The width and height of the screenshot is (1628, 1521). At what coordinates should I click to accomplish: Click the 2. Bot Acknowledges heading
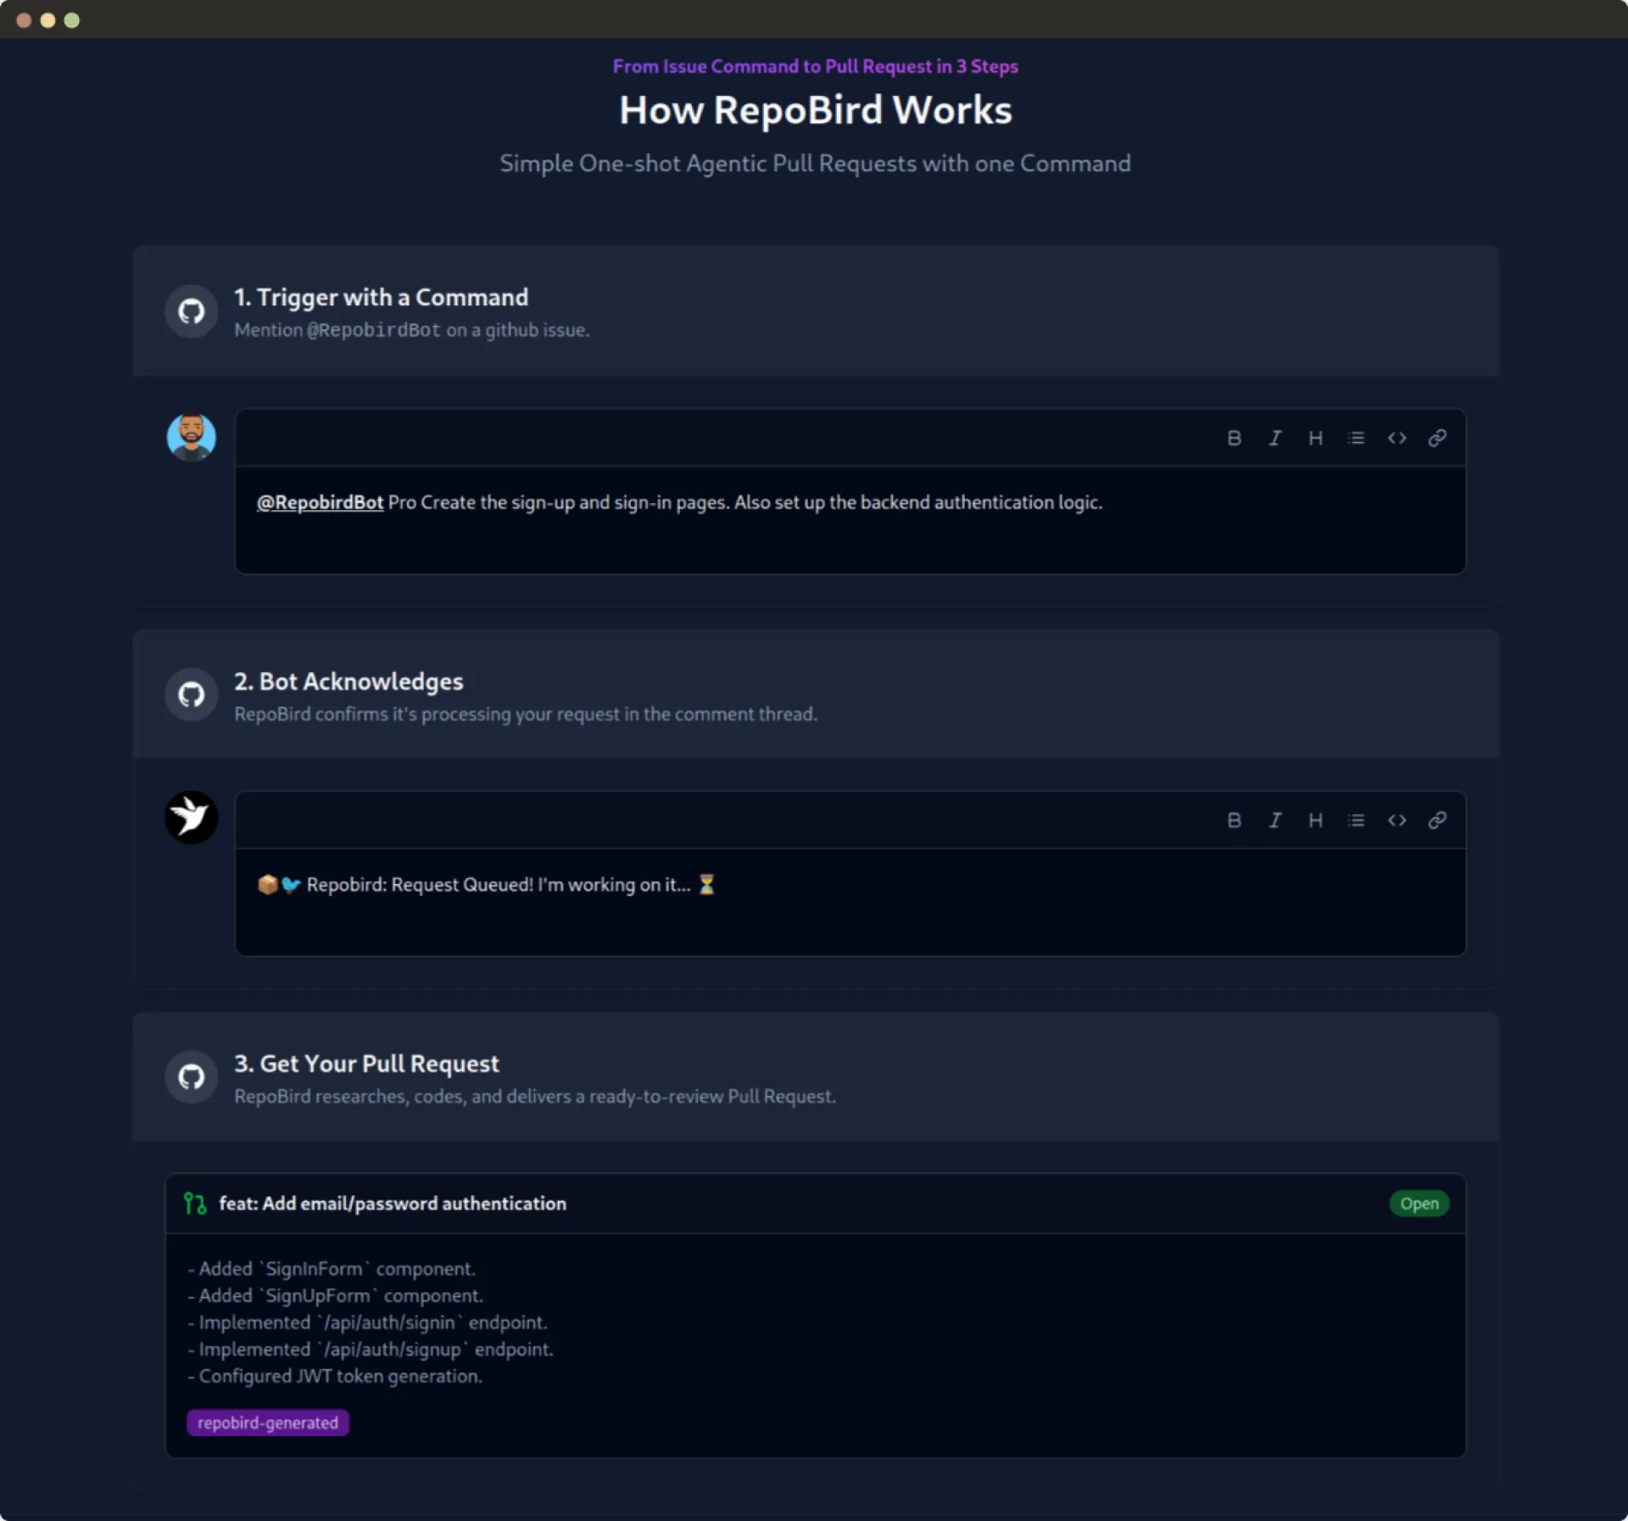click(x=348, y=681)
